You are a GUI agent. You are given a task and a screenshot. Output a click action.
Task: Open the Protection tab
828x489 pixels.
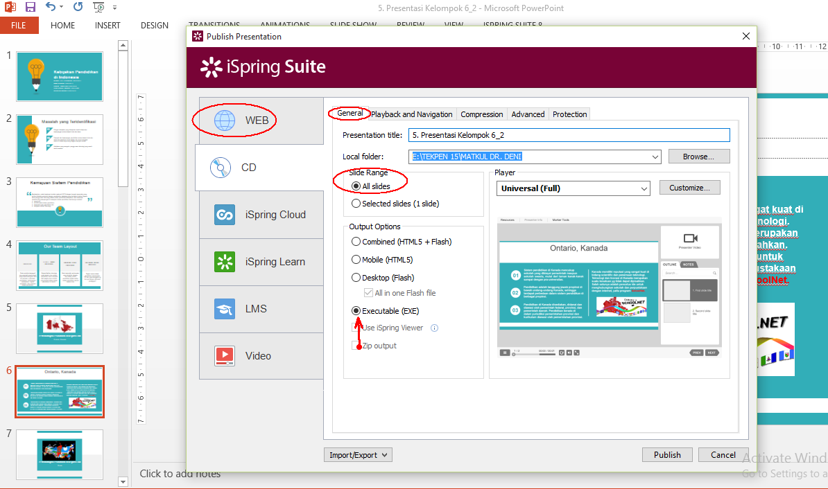click(x=570, y=114)
